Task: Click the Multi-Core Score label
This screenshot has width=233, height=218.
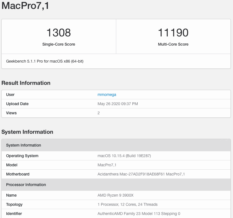Action: [173, 44]
